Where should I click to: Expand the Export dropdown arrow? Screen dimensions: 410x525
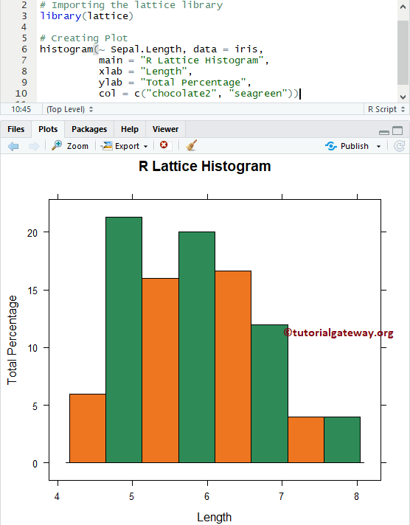pos(145,146)
